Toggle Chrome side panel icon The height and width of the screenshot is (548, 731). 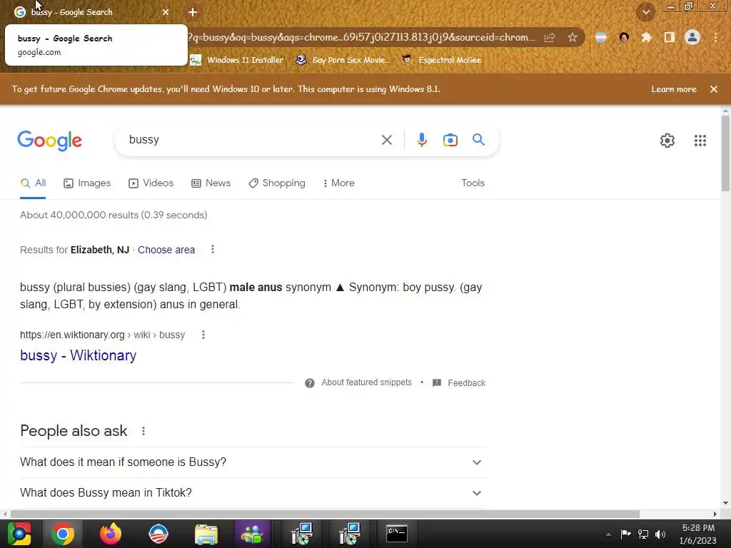[x=670, y=37]
